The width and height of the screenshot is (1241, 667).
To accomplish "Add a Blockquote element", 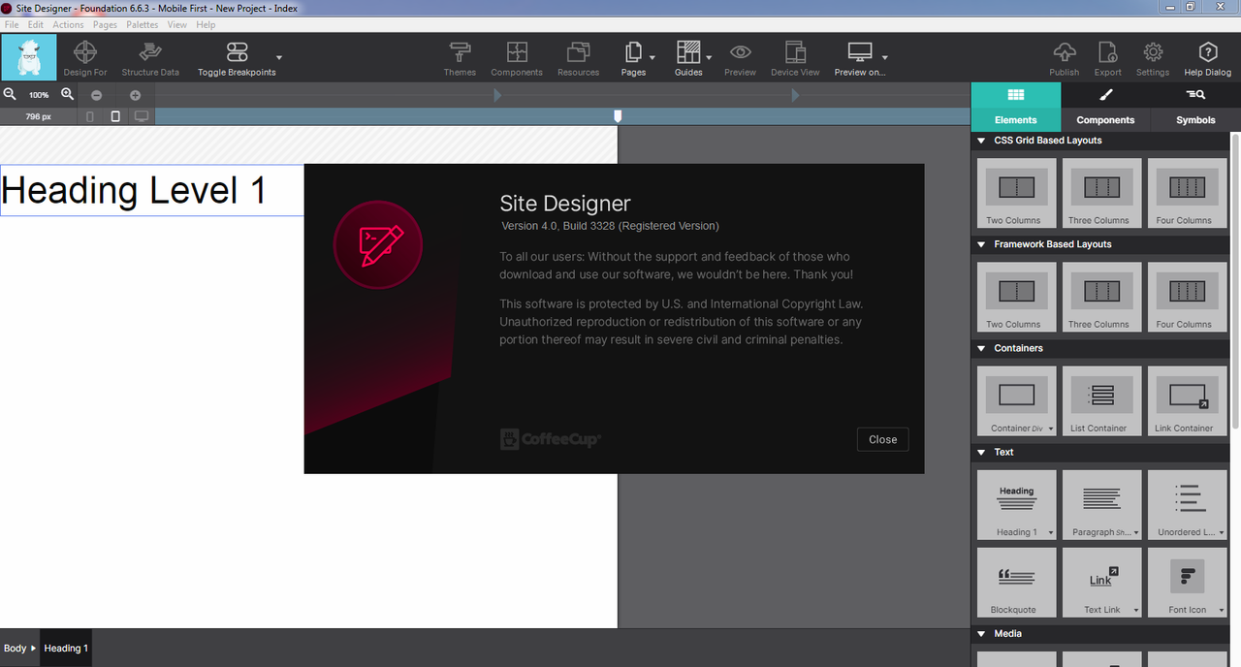I will (1016, 583).
